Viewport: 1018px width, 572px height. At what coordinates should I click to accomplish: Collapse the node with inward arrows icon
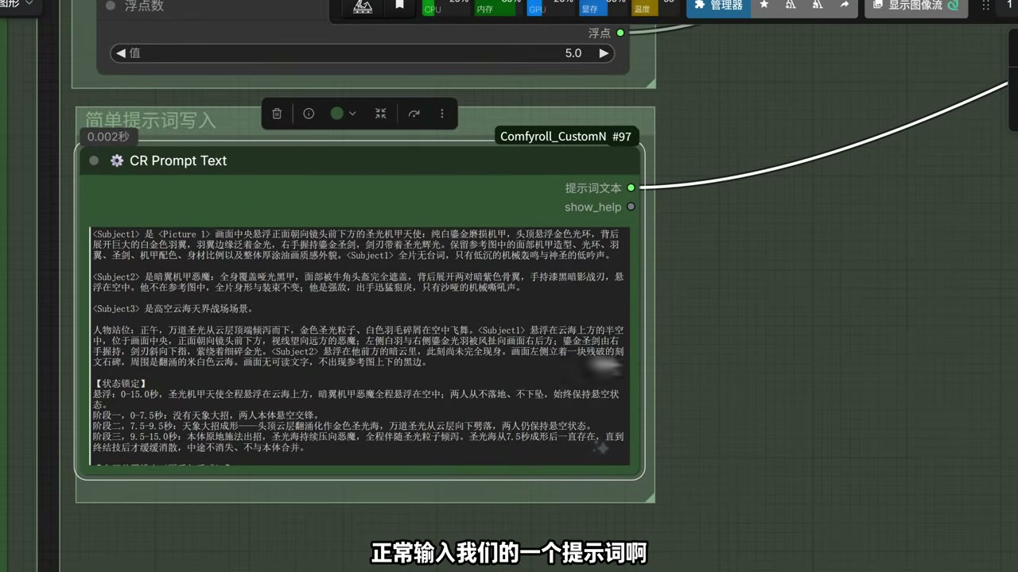pos(381,114)
